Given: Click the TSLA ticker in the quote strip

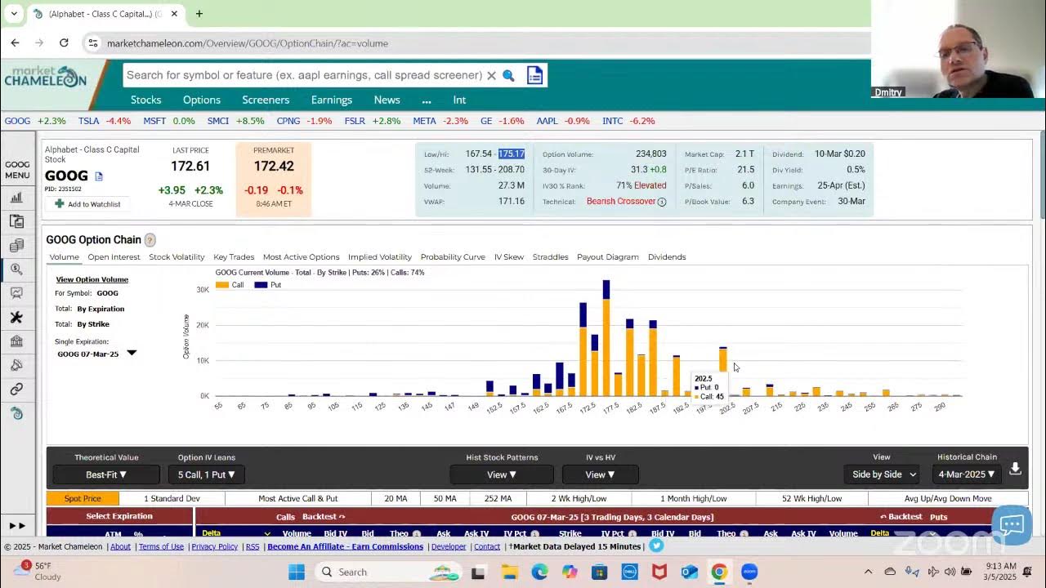Looking at the screenshot, I should (88, 121).
